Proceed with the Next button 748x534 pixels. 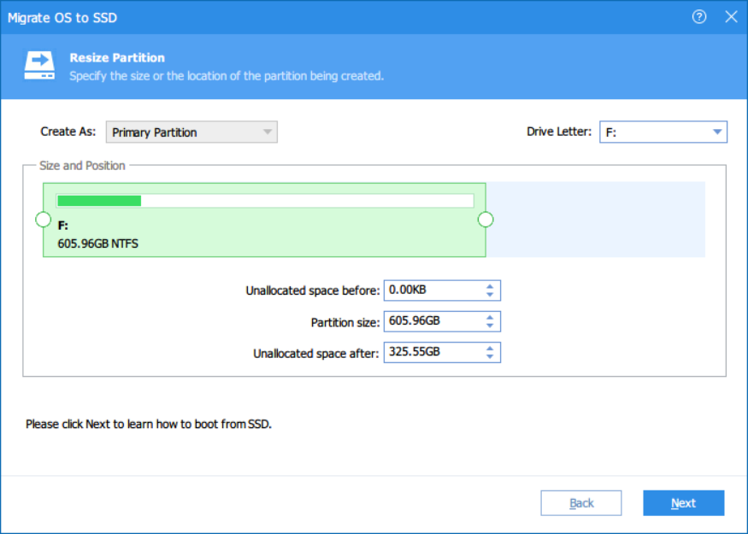click(x=684, y=503)
